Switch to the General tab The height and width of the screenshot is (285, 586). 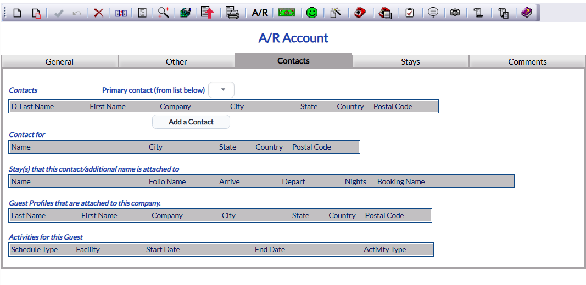59,61
